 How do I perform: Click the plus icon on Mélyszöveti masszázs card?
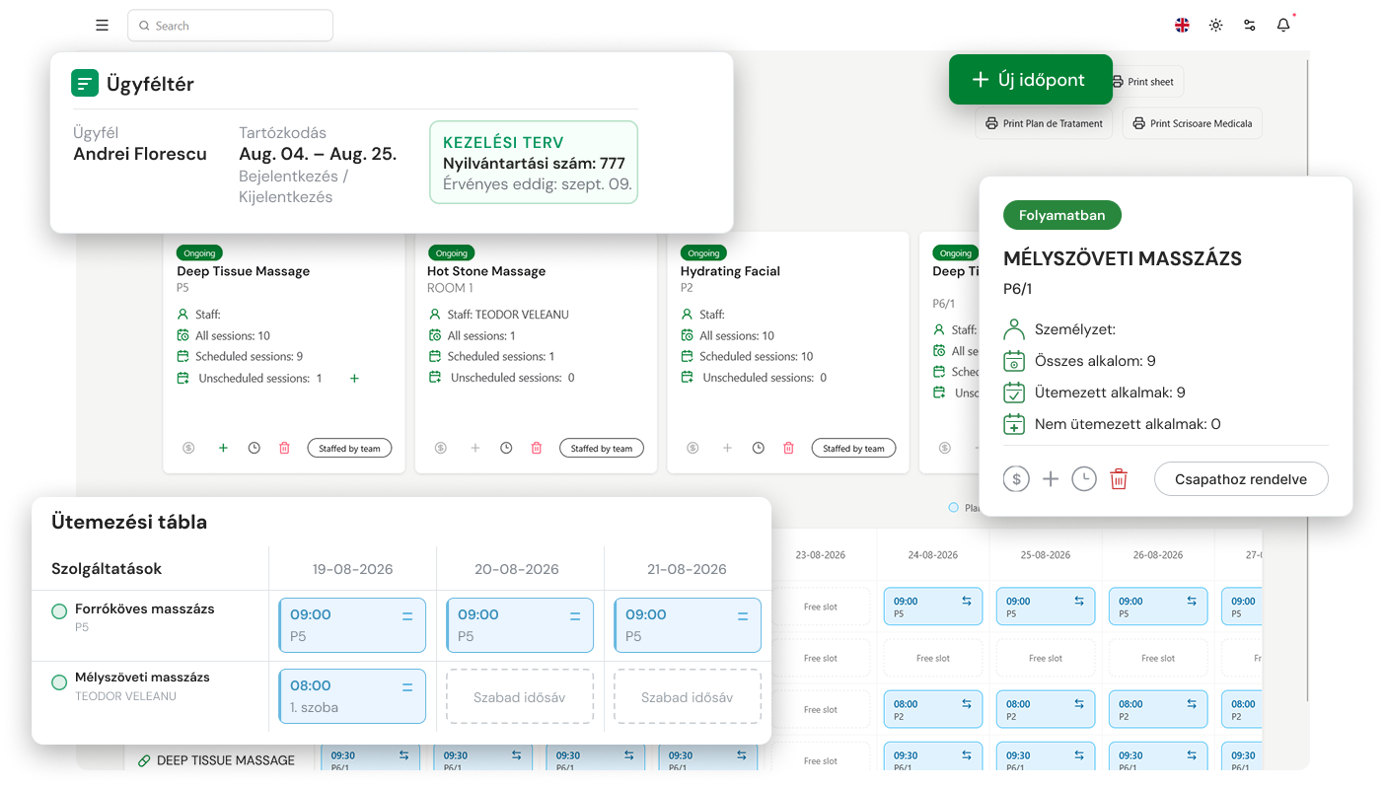pos(1051,479)
